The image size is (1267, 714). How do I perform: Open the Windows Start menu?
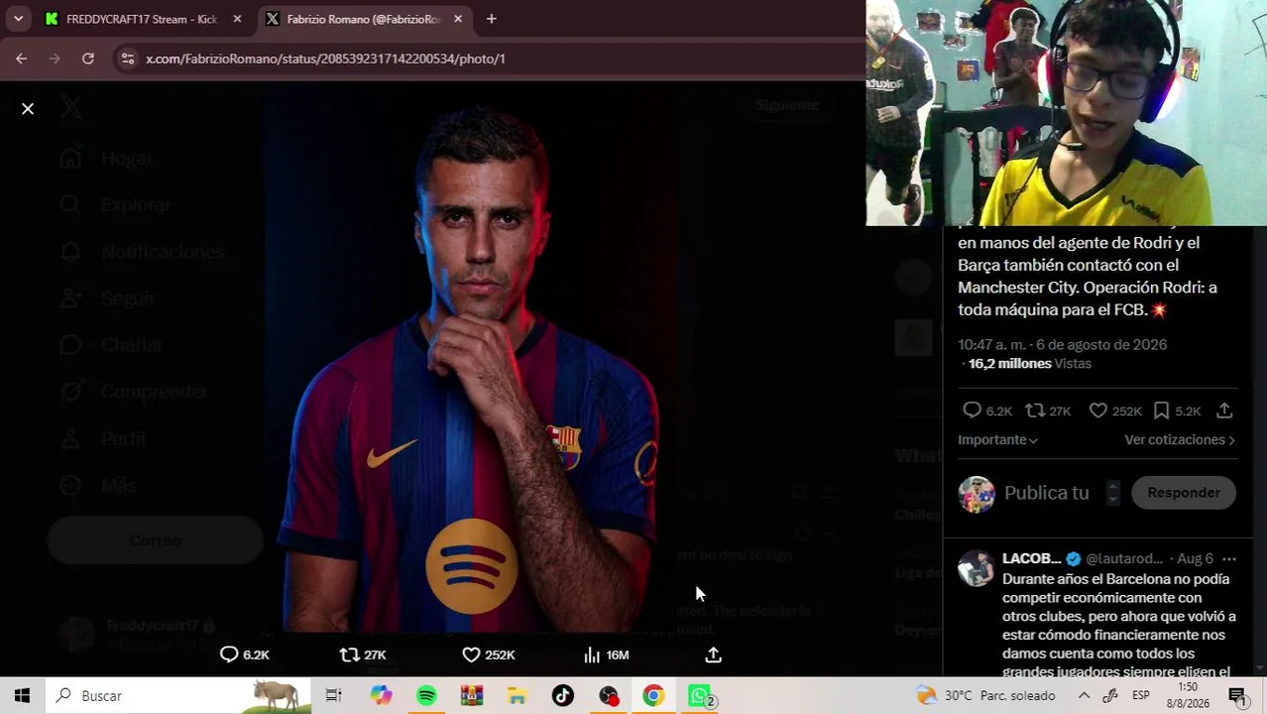click(22, 696)
